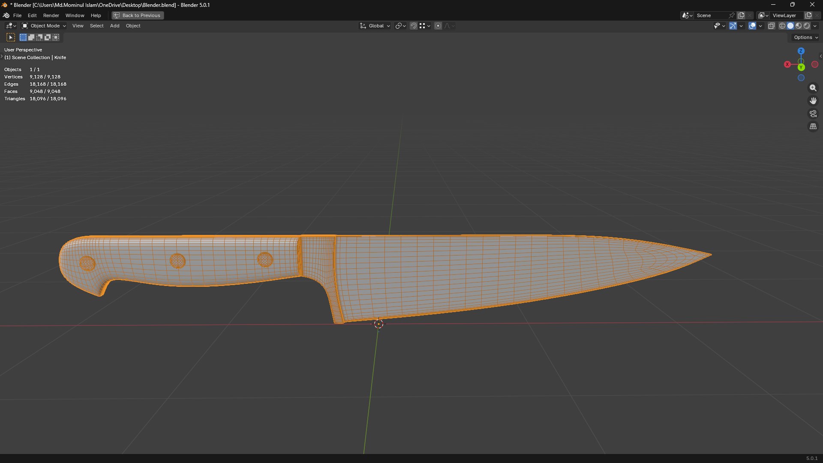This screenshot has height=463, width=823.
Task: Open the Object Mode dropdown
Action: 44,26
